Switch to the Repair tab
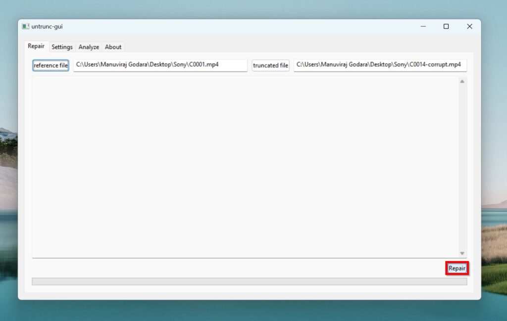Screen dimensions: 507x321 tap(36, 46)
